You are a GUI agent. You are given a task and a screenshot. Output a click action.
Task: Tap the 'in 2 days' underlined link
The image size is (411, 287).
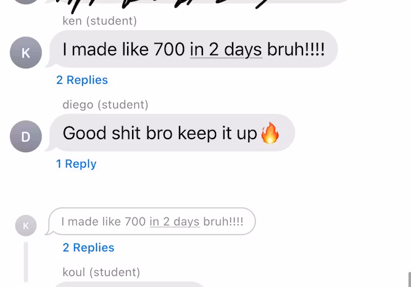point(226,49)
